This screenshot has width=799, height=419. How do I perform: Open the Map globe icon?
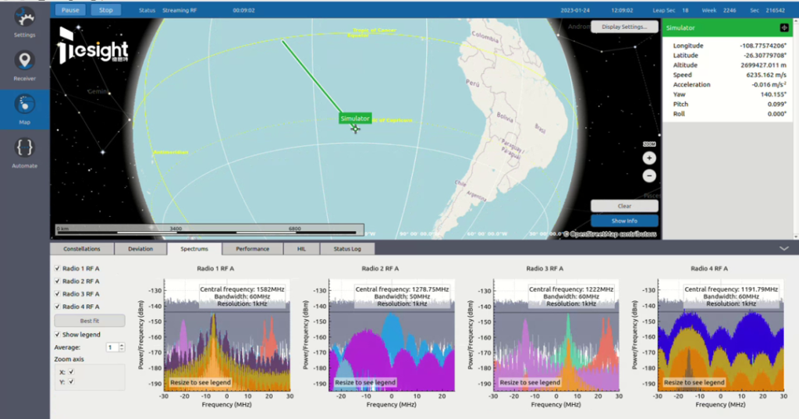[24, 105]
